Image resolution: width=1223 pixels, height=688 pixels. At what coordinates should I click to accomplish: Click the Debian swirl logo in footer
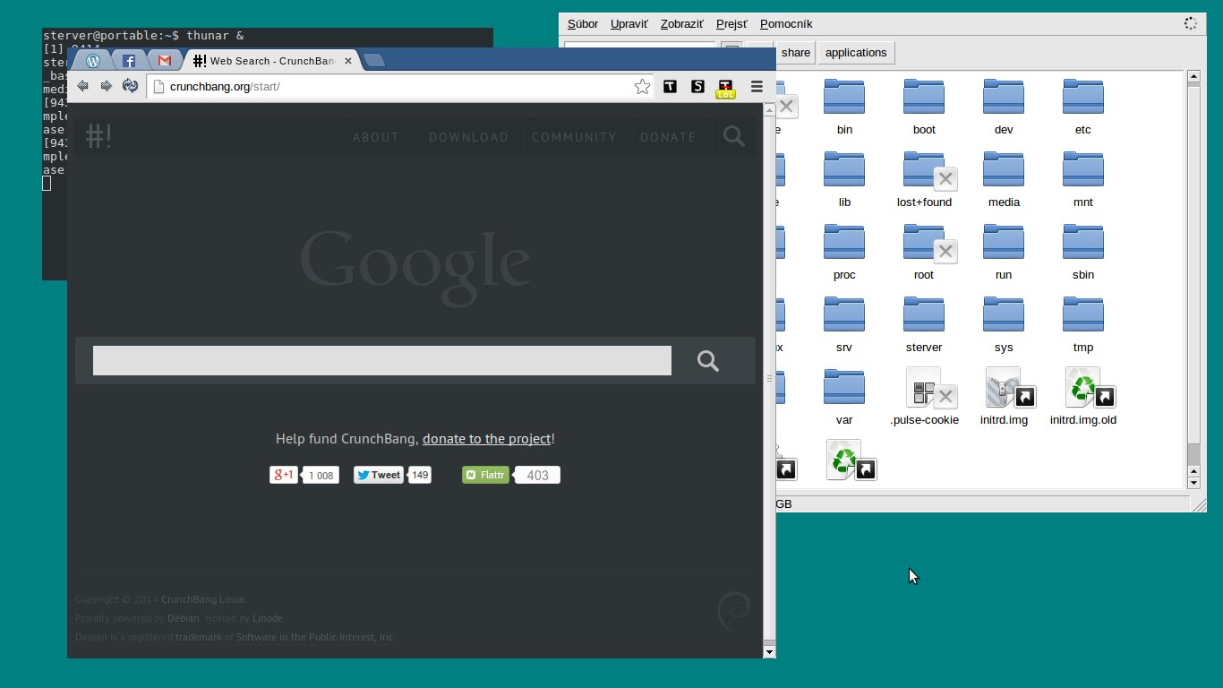[x=734, y=611]
